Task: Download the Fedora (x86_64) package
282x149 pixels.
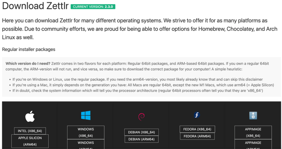Action: tap(197, 129)
